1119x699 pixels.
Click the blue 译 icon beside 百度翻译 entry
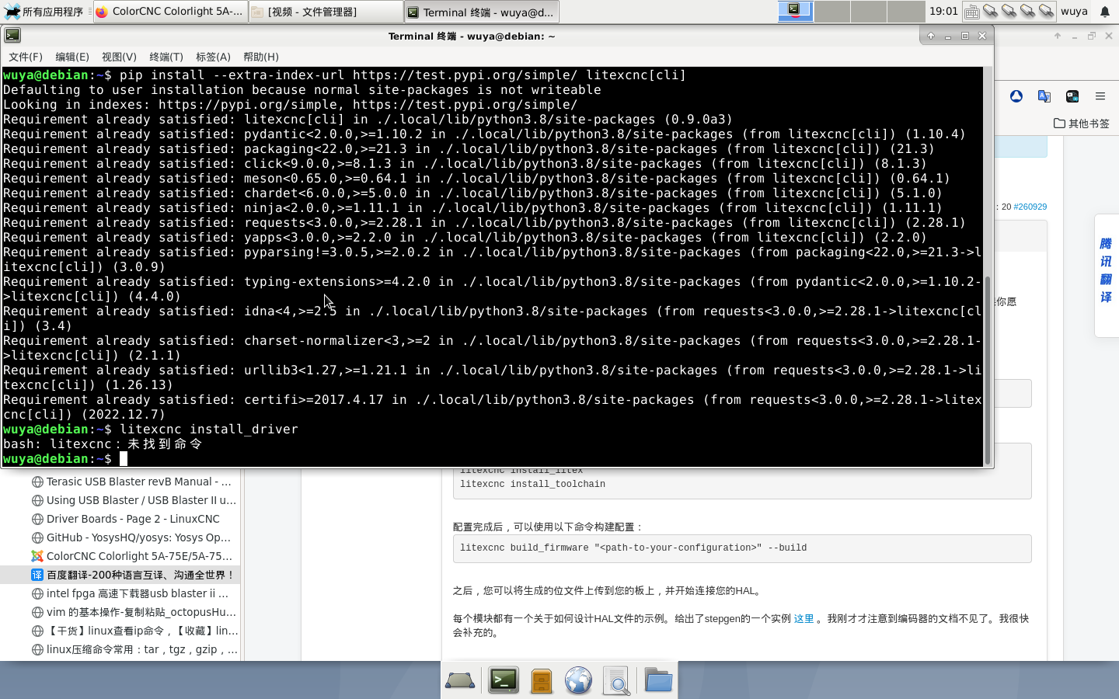tap(37, 575)
